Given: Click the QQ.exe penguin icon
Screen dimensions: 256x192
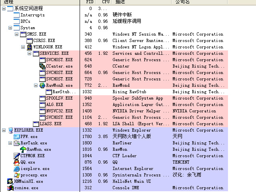Looking at the screenshot, I should point(17,162).
